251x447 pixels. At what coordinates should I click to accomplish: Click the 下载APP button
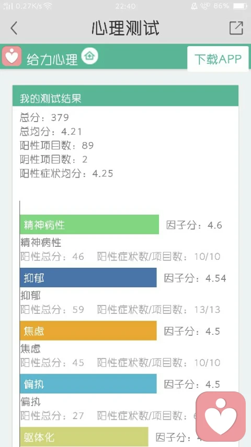(x=218, y=59)
